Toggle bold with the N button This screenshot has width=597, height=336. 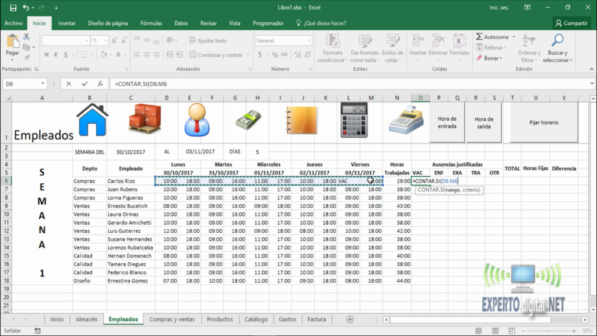(46, 54)
